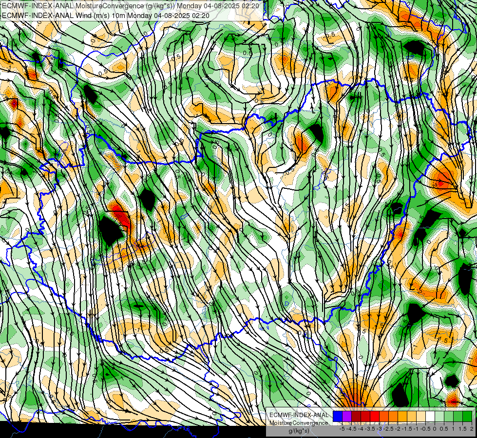Click the '2' legend tick value
Screen dimensions: 477x438
(x=472, y=429)
